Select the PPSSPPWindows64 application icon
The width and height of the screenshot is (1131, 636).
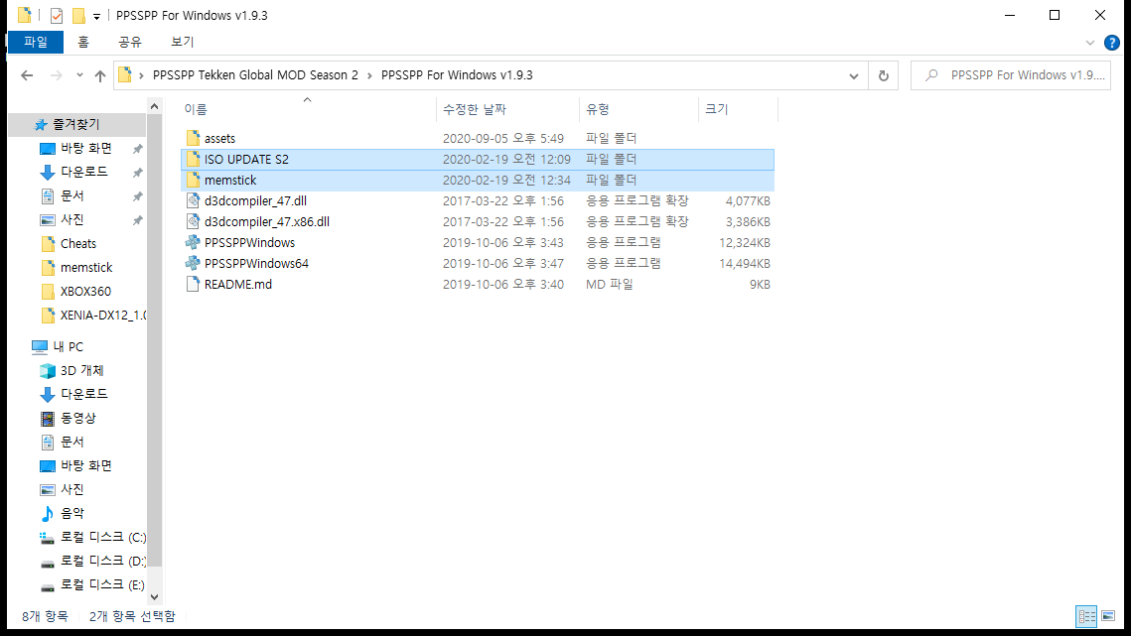click(x=193, y=263)
